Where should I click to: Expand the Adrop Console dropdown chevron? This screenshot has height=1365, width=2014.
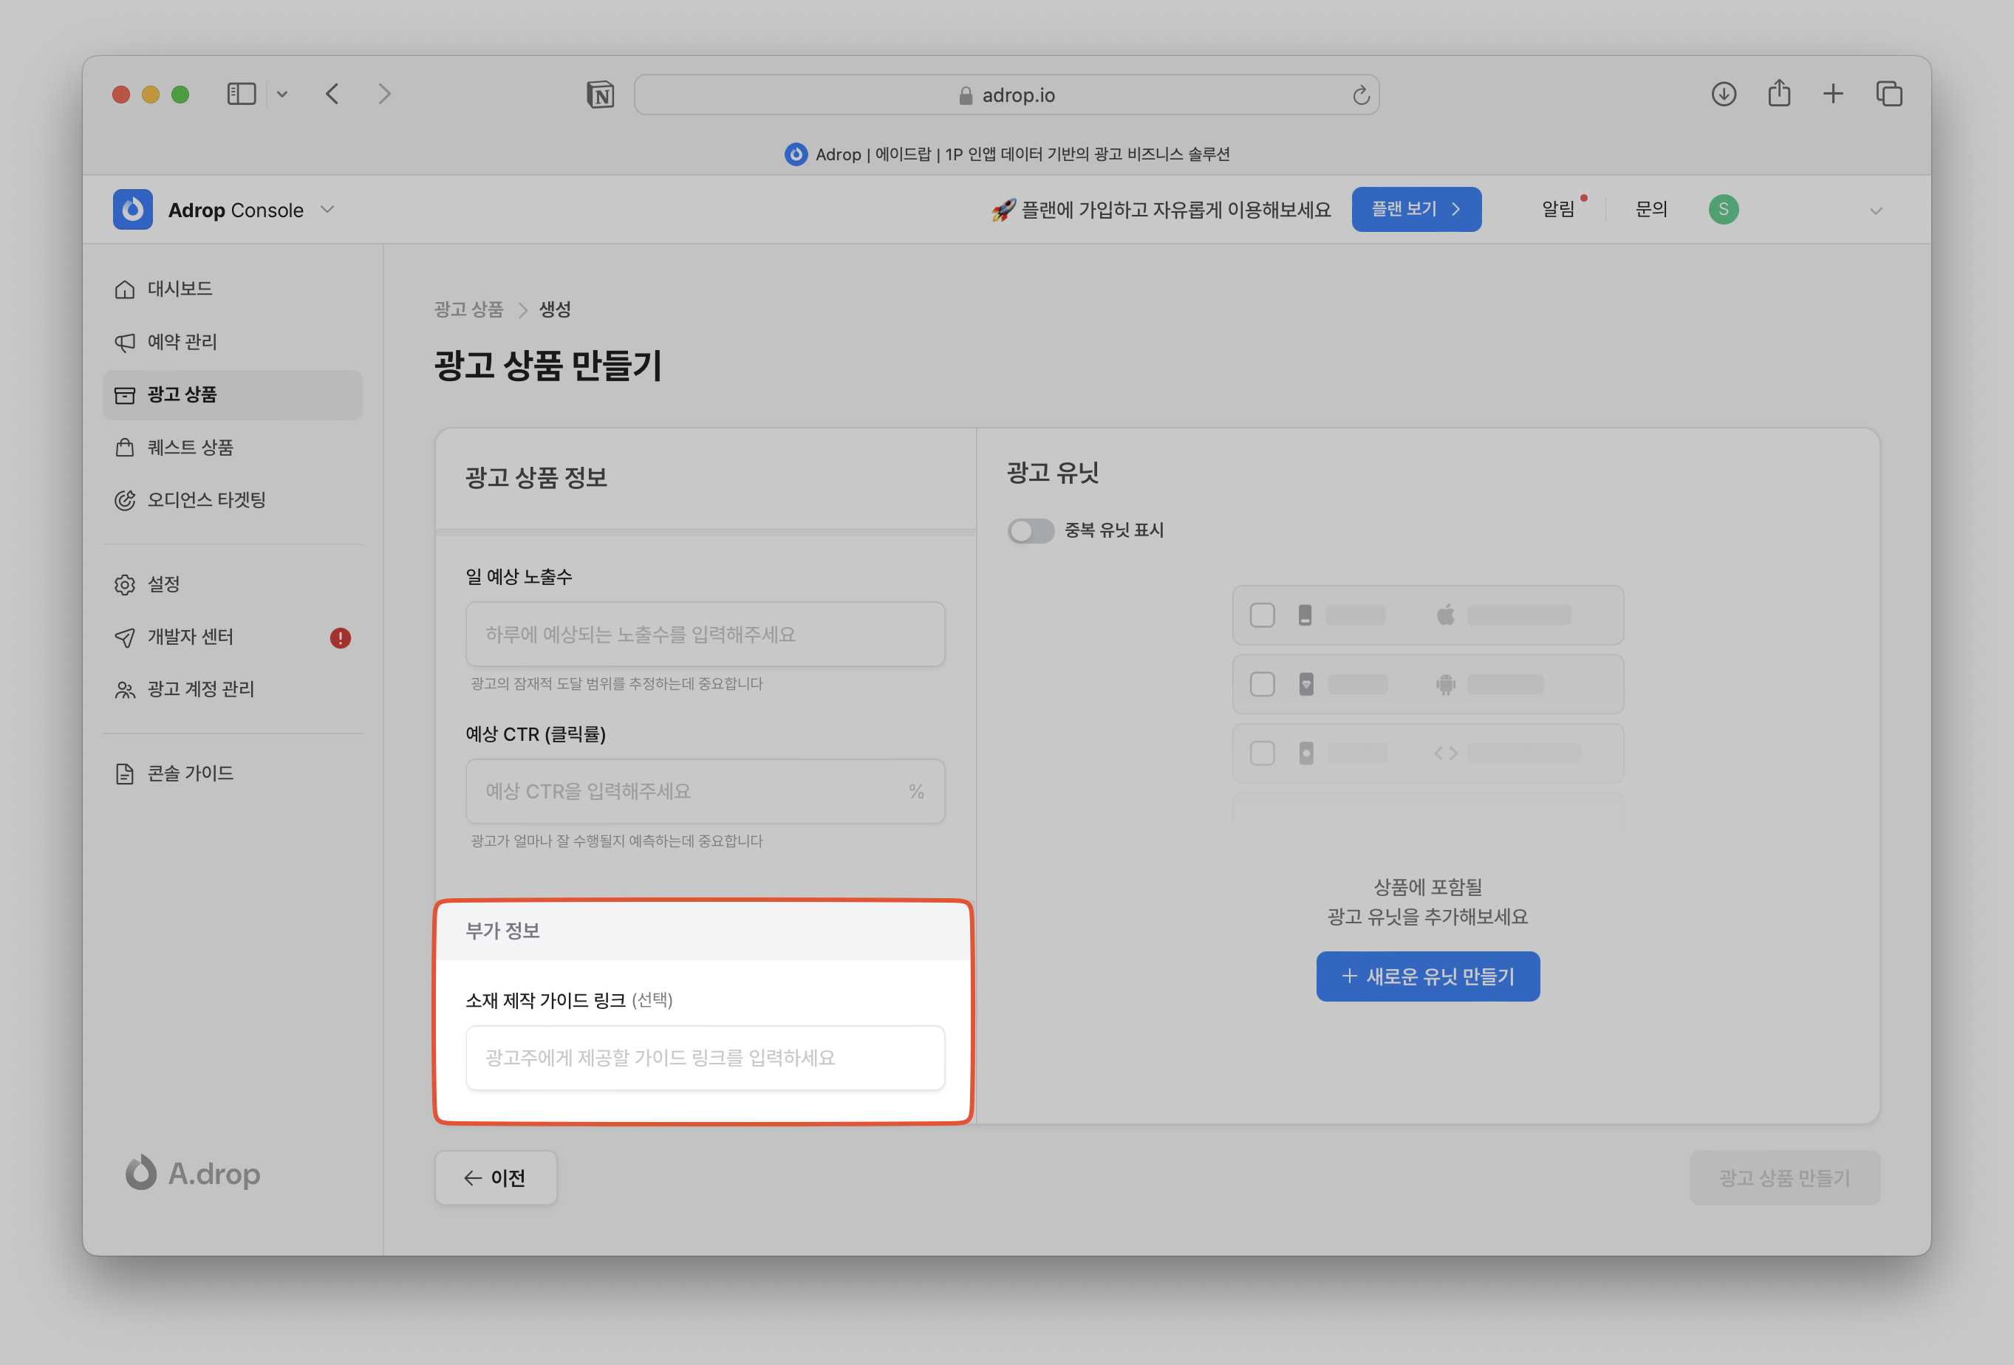click(x=327, y=210)
